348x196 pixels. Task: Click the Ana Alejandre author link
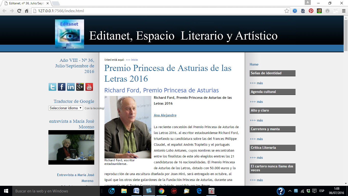(165, 115)
